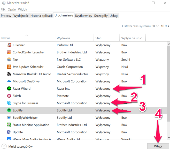Open the Szczegóły tab

(x=101, y=16)
